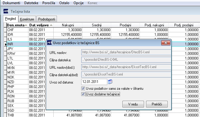This screenshot has width=200, height=117.
Task: Switch to the Korekture tab
Action: coord(27,19)
